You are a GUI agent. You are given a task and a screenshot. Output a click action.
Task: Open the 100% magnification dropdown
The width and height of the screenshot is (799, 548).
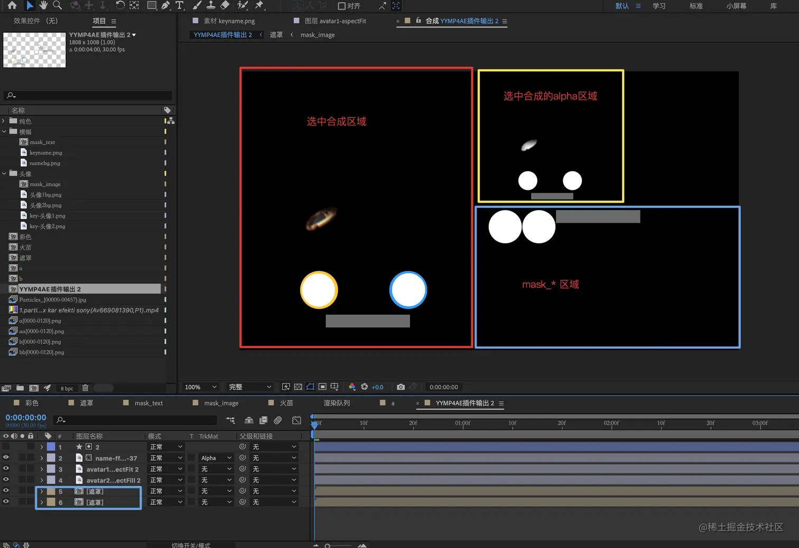tap(200, 387)
